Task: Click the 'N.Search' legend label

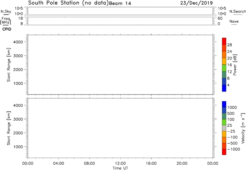Action: [238, 11]
